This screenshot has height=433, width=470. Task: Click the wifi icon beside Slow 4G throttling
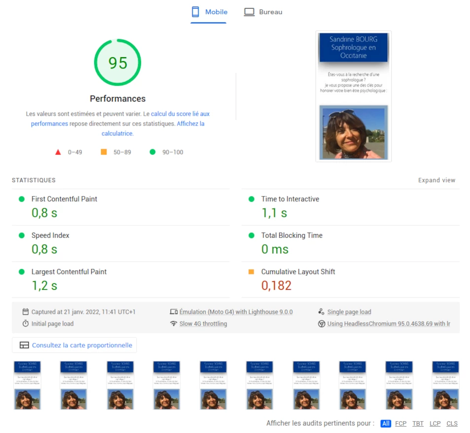[173, 324]
